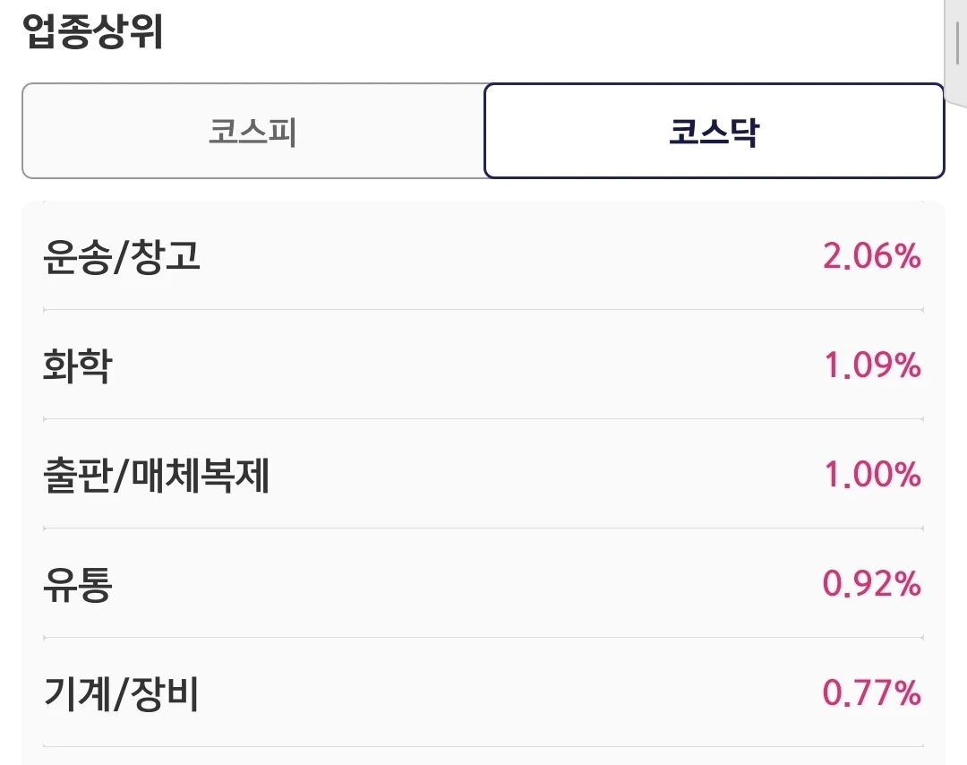Click divider line below 유통 row
Screen dimensions: 967x765
point(483,637)
